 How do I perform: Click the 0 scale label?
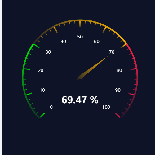point(51,107)
